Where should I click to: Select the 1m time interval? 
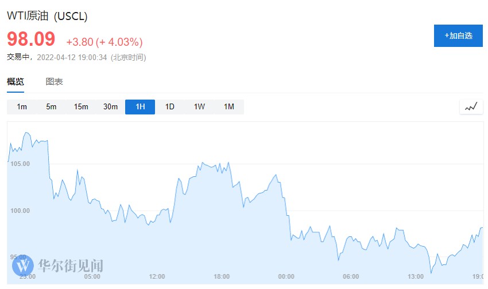point(22,107)
